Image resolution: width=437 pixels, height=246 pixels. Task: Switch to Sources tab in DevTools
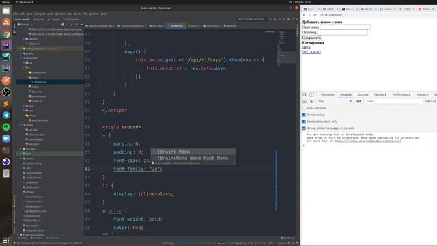pyautogui.click(x=363, y=95)
